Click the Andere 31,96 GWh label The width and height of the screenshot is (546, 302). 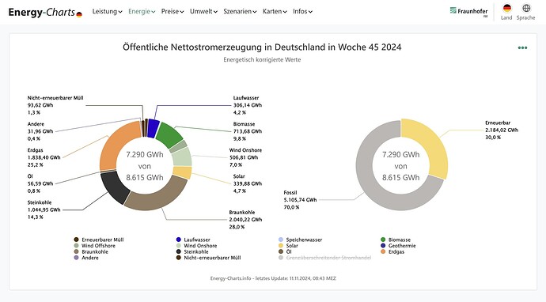coord(40,131)
